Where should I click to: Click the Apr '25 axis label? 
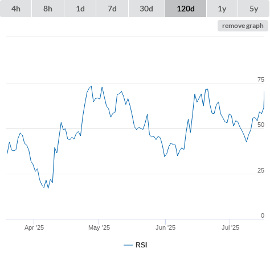tap(34, 227)
